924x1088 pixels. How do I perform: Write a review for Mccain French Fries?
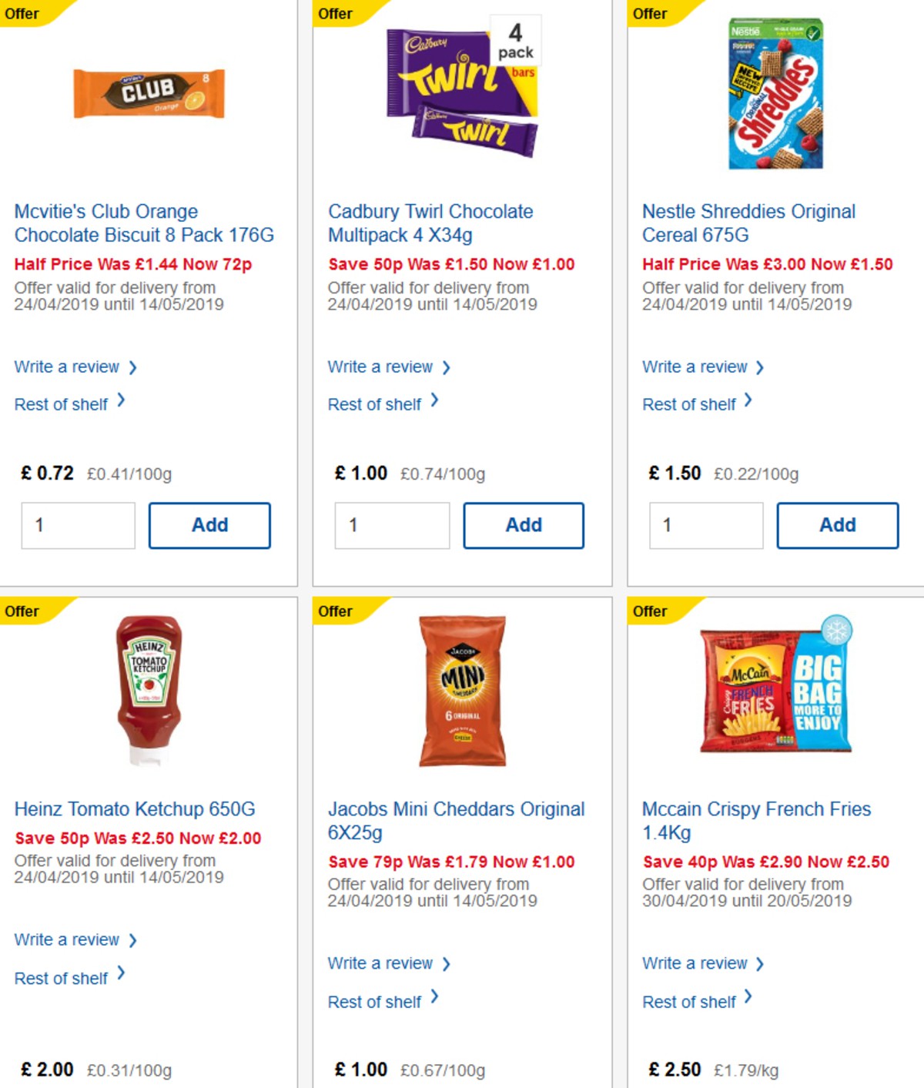coord(695,963)
